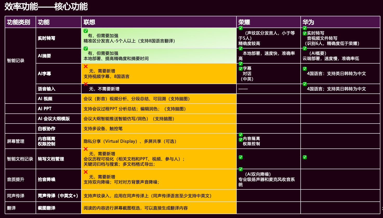Click text 关键词归档与搜索；多文档格式导出
383x218 pixels.
[x=119, y=164]
